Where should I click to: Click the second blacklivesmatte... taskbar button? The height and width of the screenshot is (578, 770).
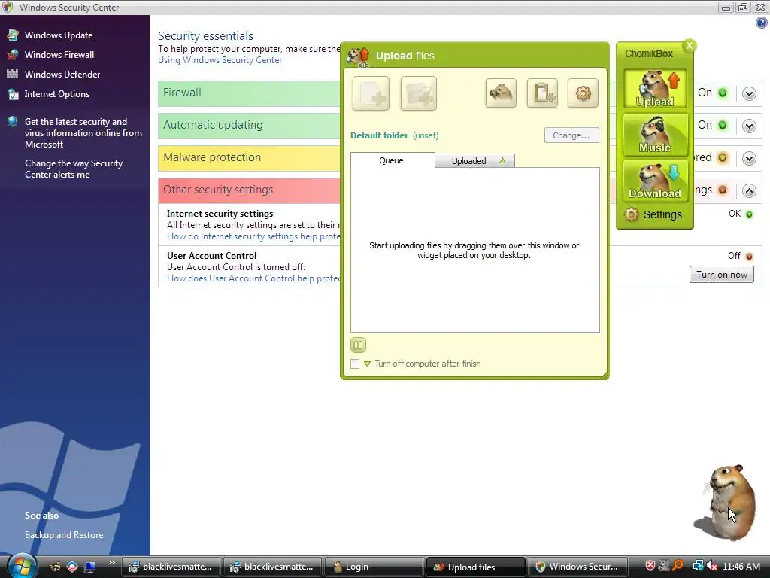pos(272,567)
